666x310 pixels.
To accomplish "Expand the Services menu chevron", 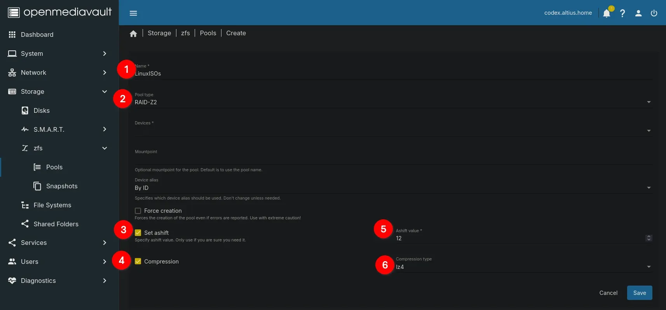I will 105,243.
